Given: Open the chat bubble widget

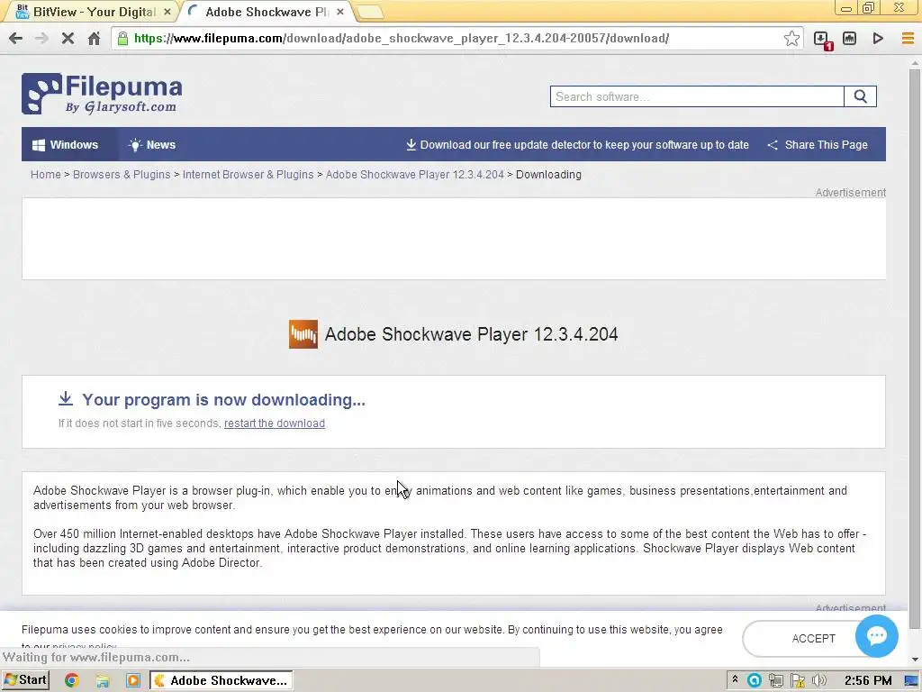Looking at the screenshot, I should point(876,635).
